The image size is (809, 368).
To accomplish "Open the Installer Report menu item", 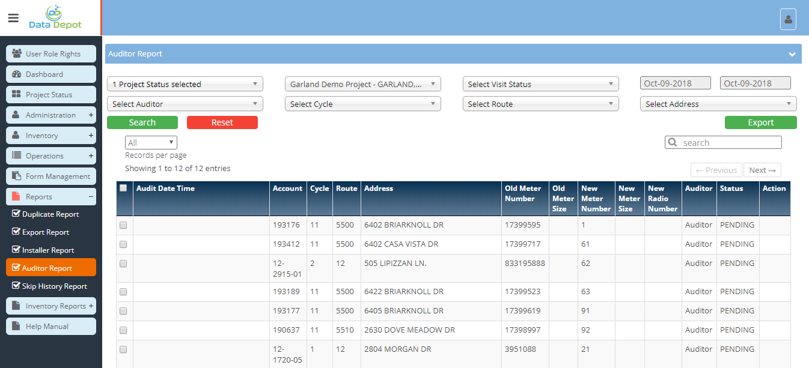I will click(48, 250).
